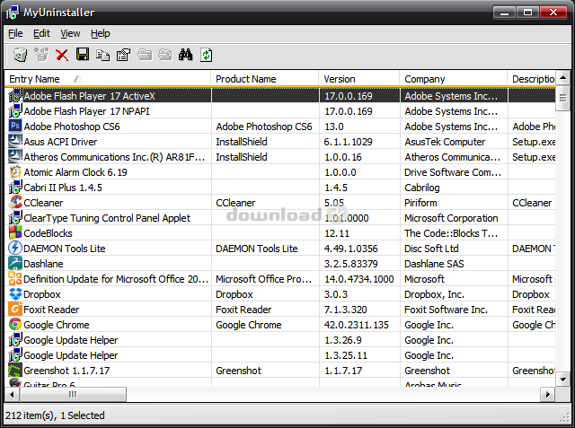Image resolution: width=575 pixels, height=428 pixels.
Task: Select the Atheros Communications Inc. entry
Action: click(114, 157)
